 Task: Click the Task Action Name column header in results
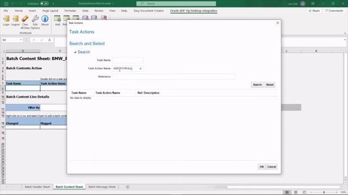coord(108,93)
